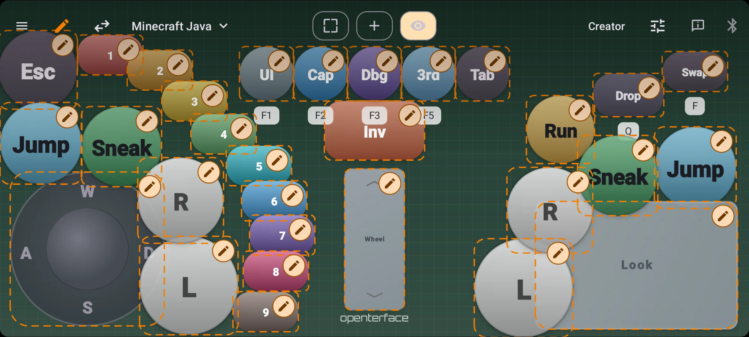The height and width of the screenshot is (337, 749).
Task: Edit the Esc button via pencil
Action: pos(62,45)
